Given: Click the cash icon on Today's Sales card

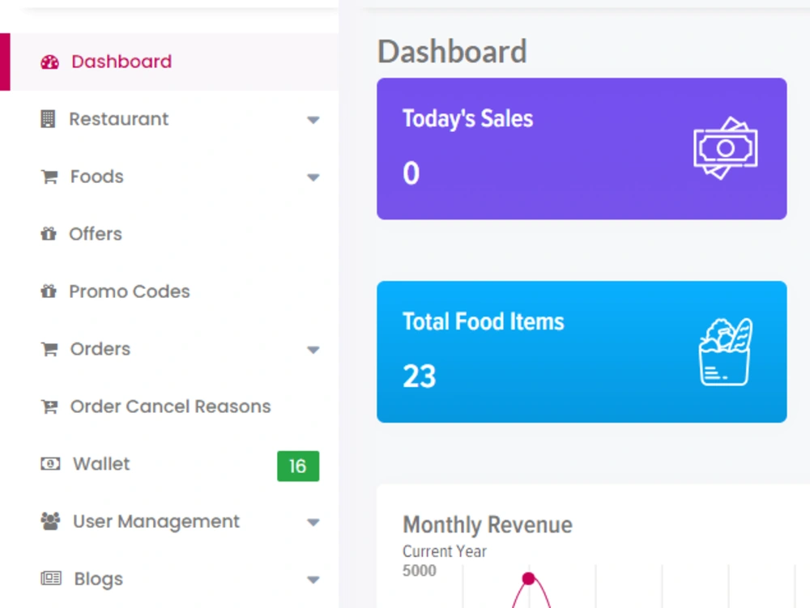Looking at the screenshot, I should click(x=725, y=148).
